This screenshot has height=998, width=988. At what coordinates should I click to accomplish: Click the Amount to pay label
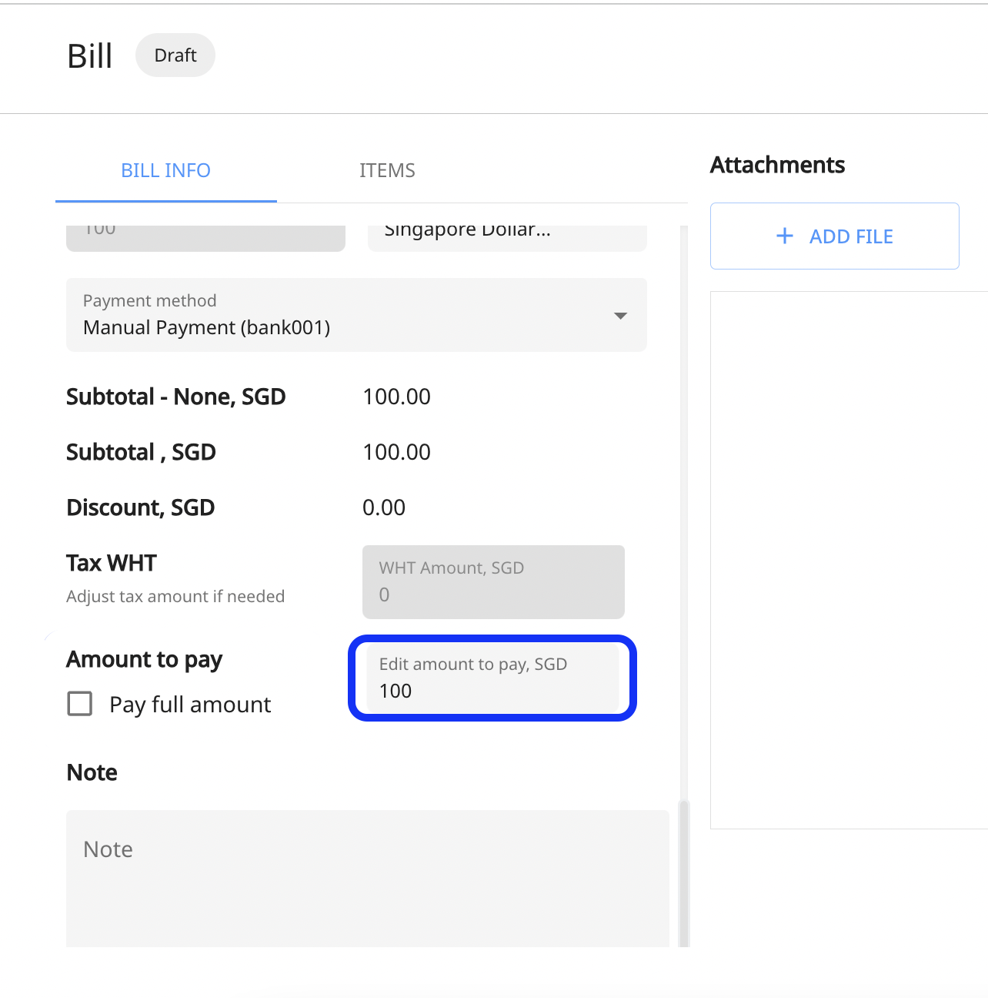tap(144, 659)
